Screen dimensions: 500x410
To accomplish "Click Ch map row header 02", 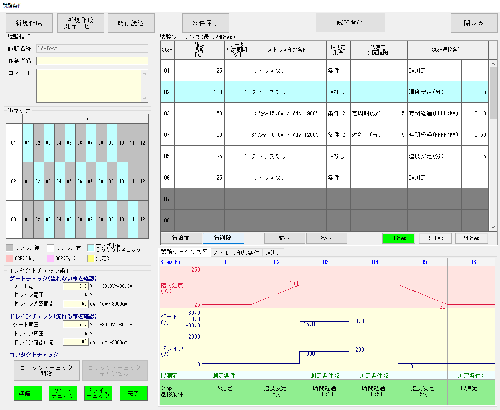I will tap(14, 181).
